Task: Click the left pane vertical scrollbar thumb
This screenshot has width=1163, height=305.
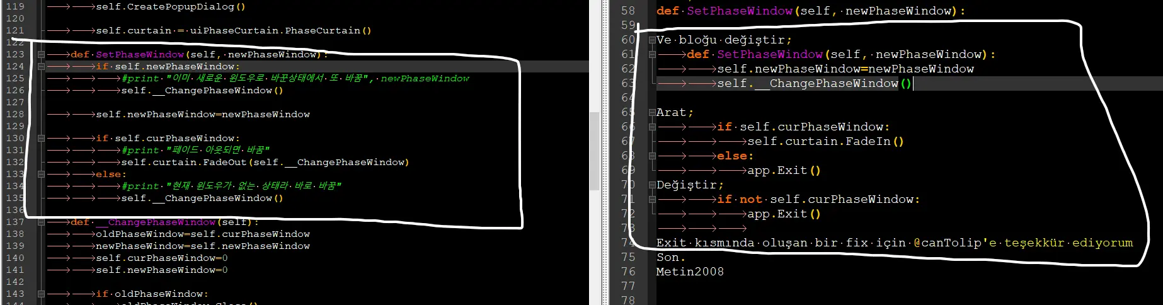Action: pyautogui.click(x=593, y=151)
